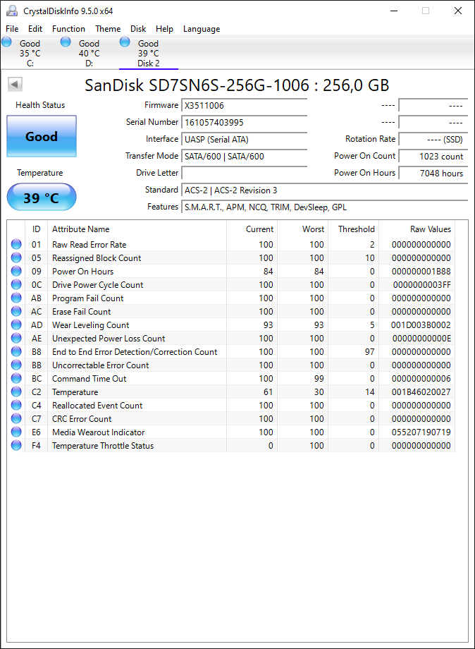The width and height of the screenshot is (475, 649).
Task: Open the Disk menu
Action: pyautogui.click(x=138, y=29)
